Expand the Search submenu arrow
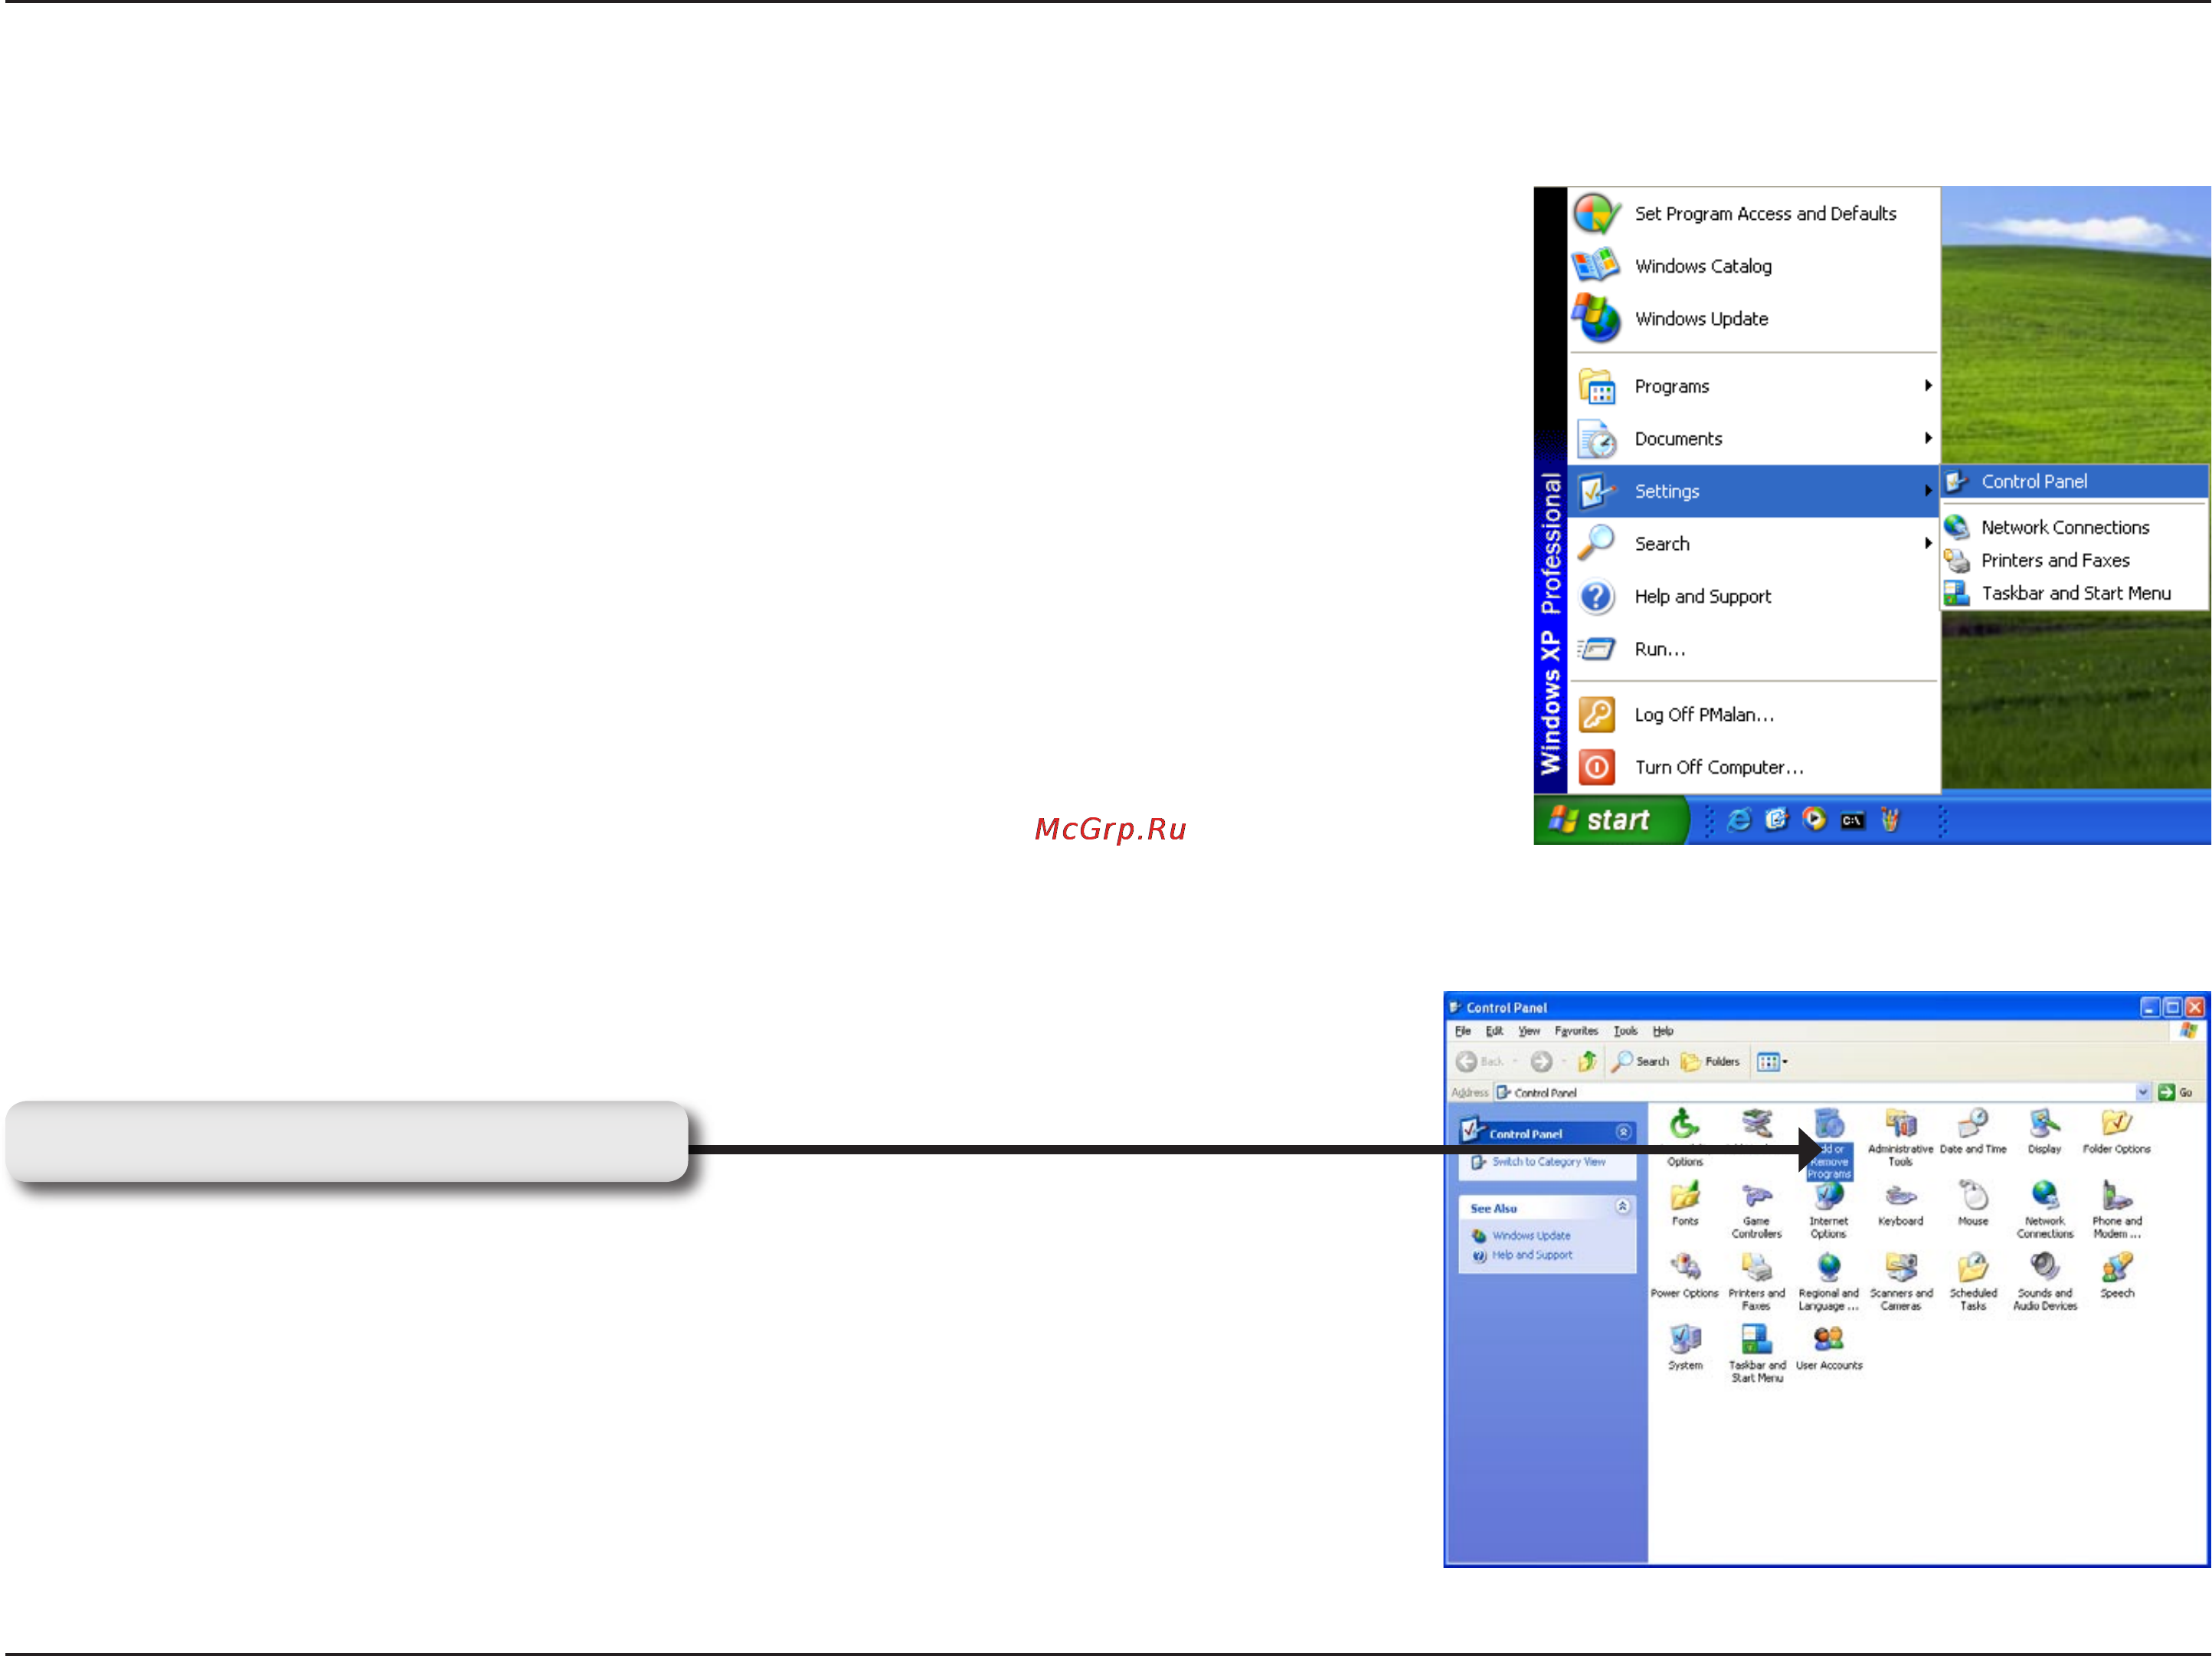The image size is (2212, 1656). coord(1928,543)
